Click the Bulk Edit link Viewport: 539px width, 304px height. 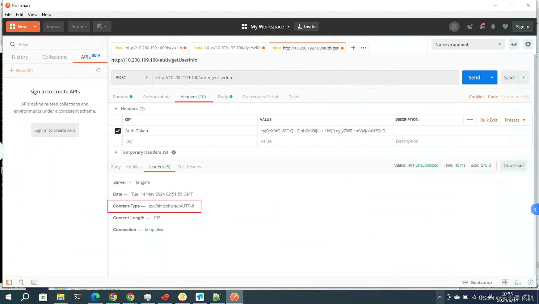[489, 120]
